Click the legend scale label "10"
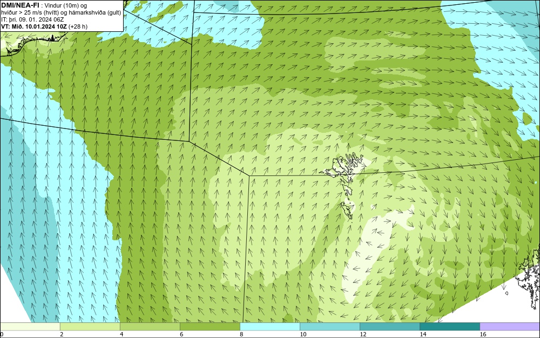Viewport: 540px width, 338px height. [x=303, y=334]
